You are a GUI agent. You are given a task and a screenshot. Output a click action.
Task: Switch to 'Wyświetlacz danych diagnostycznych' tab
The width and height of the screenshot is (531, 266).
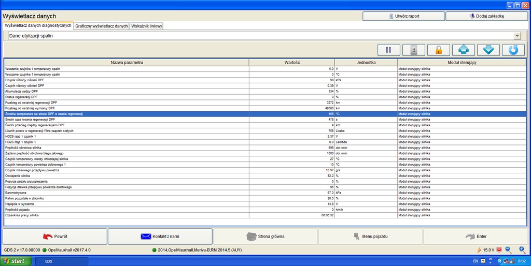38,26
